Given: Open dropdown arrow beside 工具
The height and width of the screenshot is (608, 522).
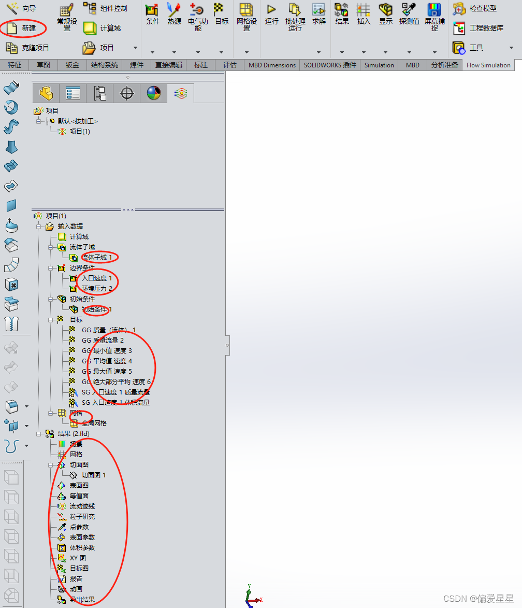Looking at the screenshot, I should (x=511, y=48).
